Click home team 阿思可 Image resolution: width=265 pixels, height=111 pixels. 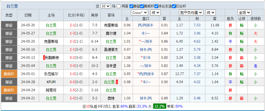51,90
